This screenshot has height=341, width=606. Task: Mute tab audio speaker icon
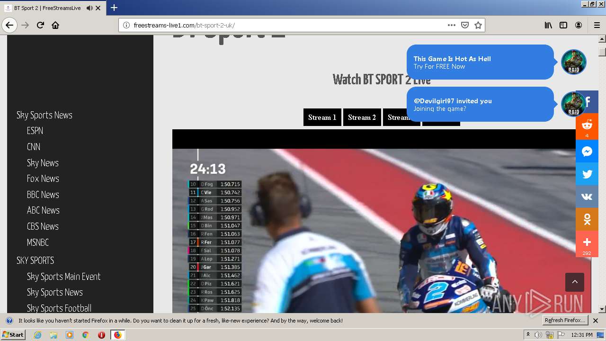[x=89, y=8]
